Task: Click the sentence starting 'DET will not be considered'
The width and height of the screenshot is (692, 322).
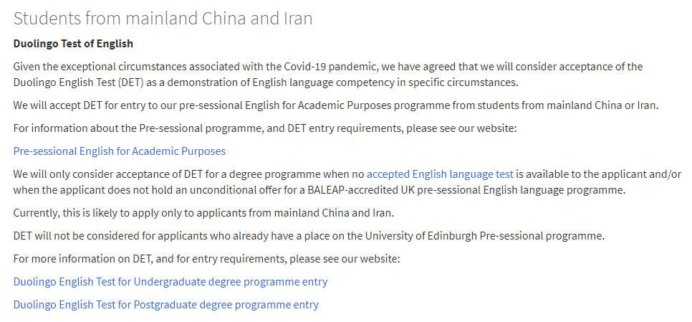Action: (x=309, y=236)
